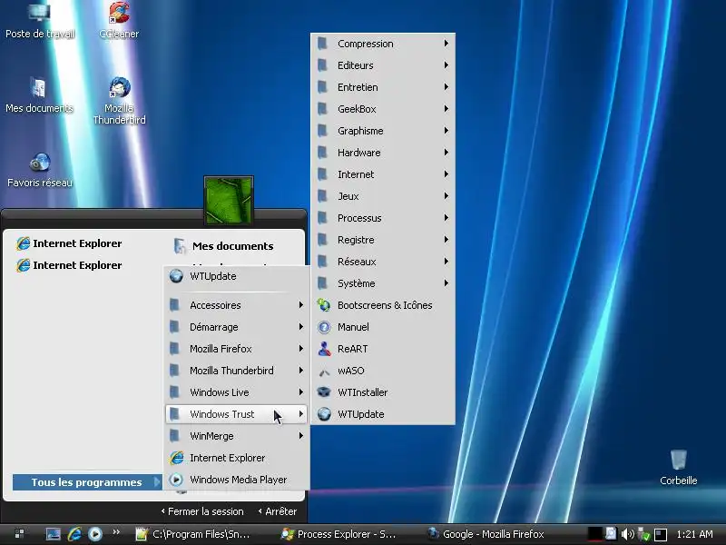Click Arrêter to shut down
Viewport: 726px width, 545px height.
coord(278,511)
